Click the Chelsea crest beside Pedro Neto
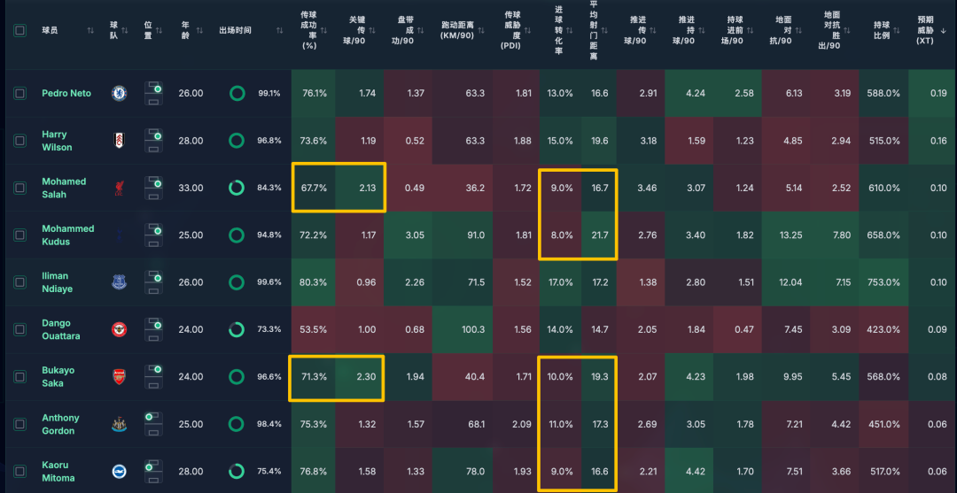 click(x=119, y=93)
